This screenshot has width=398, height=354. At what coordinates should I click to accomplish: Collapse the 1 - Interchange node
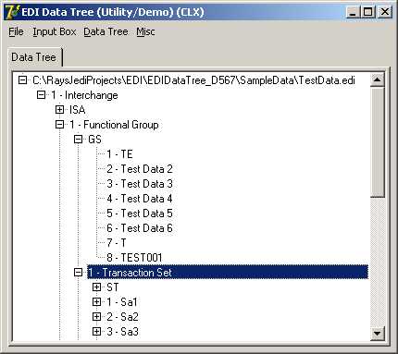pos(41,95)
